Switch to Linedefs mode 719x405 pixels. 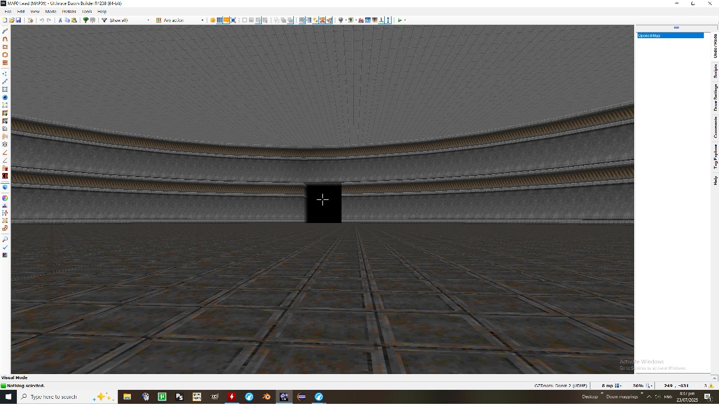point(5,81)
